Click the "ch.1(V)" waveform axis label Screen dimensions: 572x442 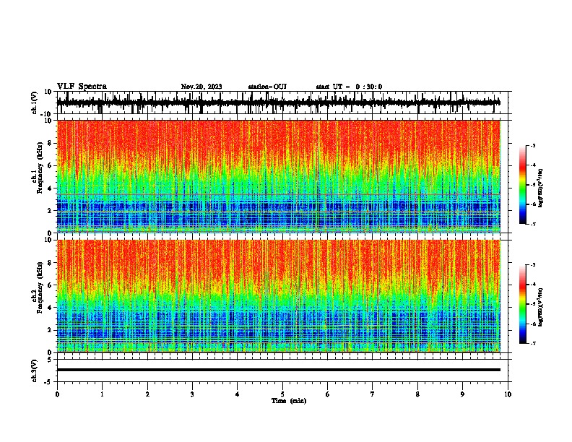35,103
